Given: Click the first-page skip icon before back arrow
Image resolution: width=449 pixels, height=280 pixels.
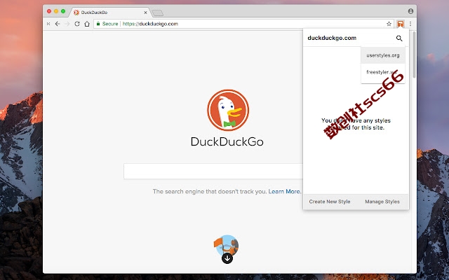Looking at the screenshot, I should click(x=48, y=24).
